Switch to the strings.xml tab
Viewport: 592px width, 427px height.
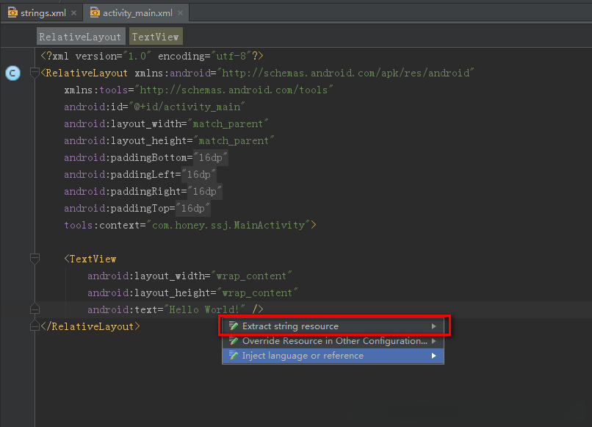pyautogui.click(x=43, y=12)
